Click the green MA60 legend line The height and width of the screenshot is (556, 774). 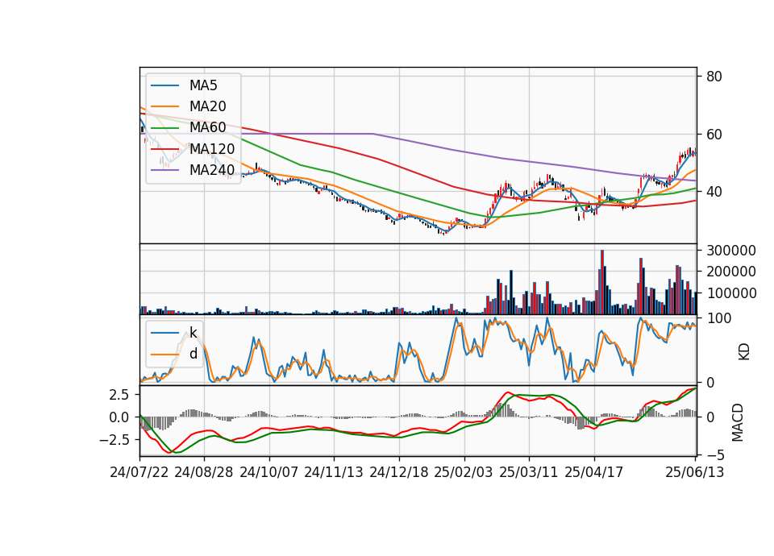[164, 128]
